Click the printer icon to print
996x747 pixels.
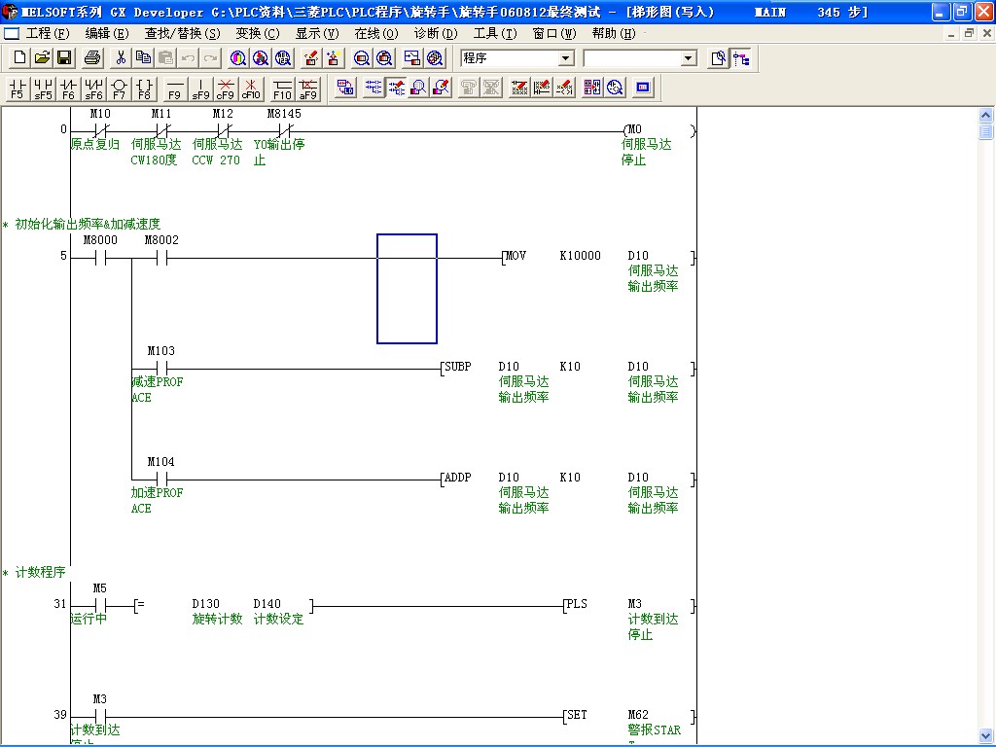click(92, 58)
